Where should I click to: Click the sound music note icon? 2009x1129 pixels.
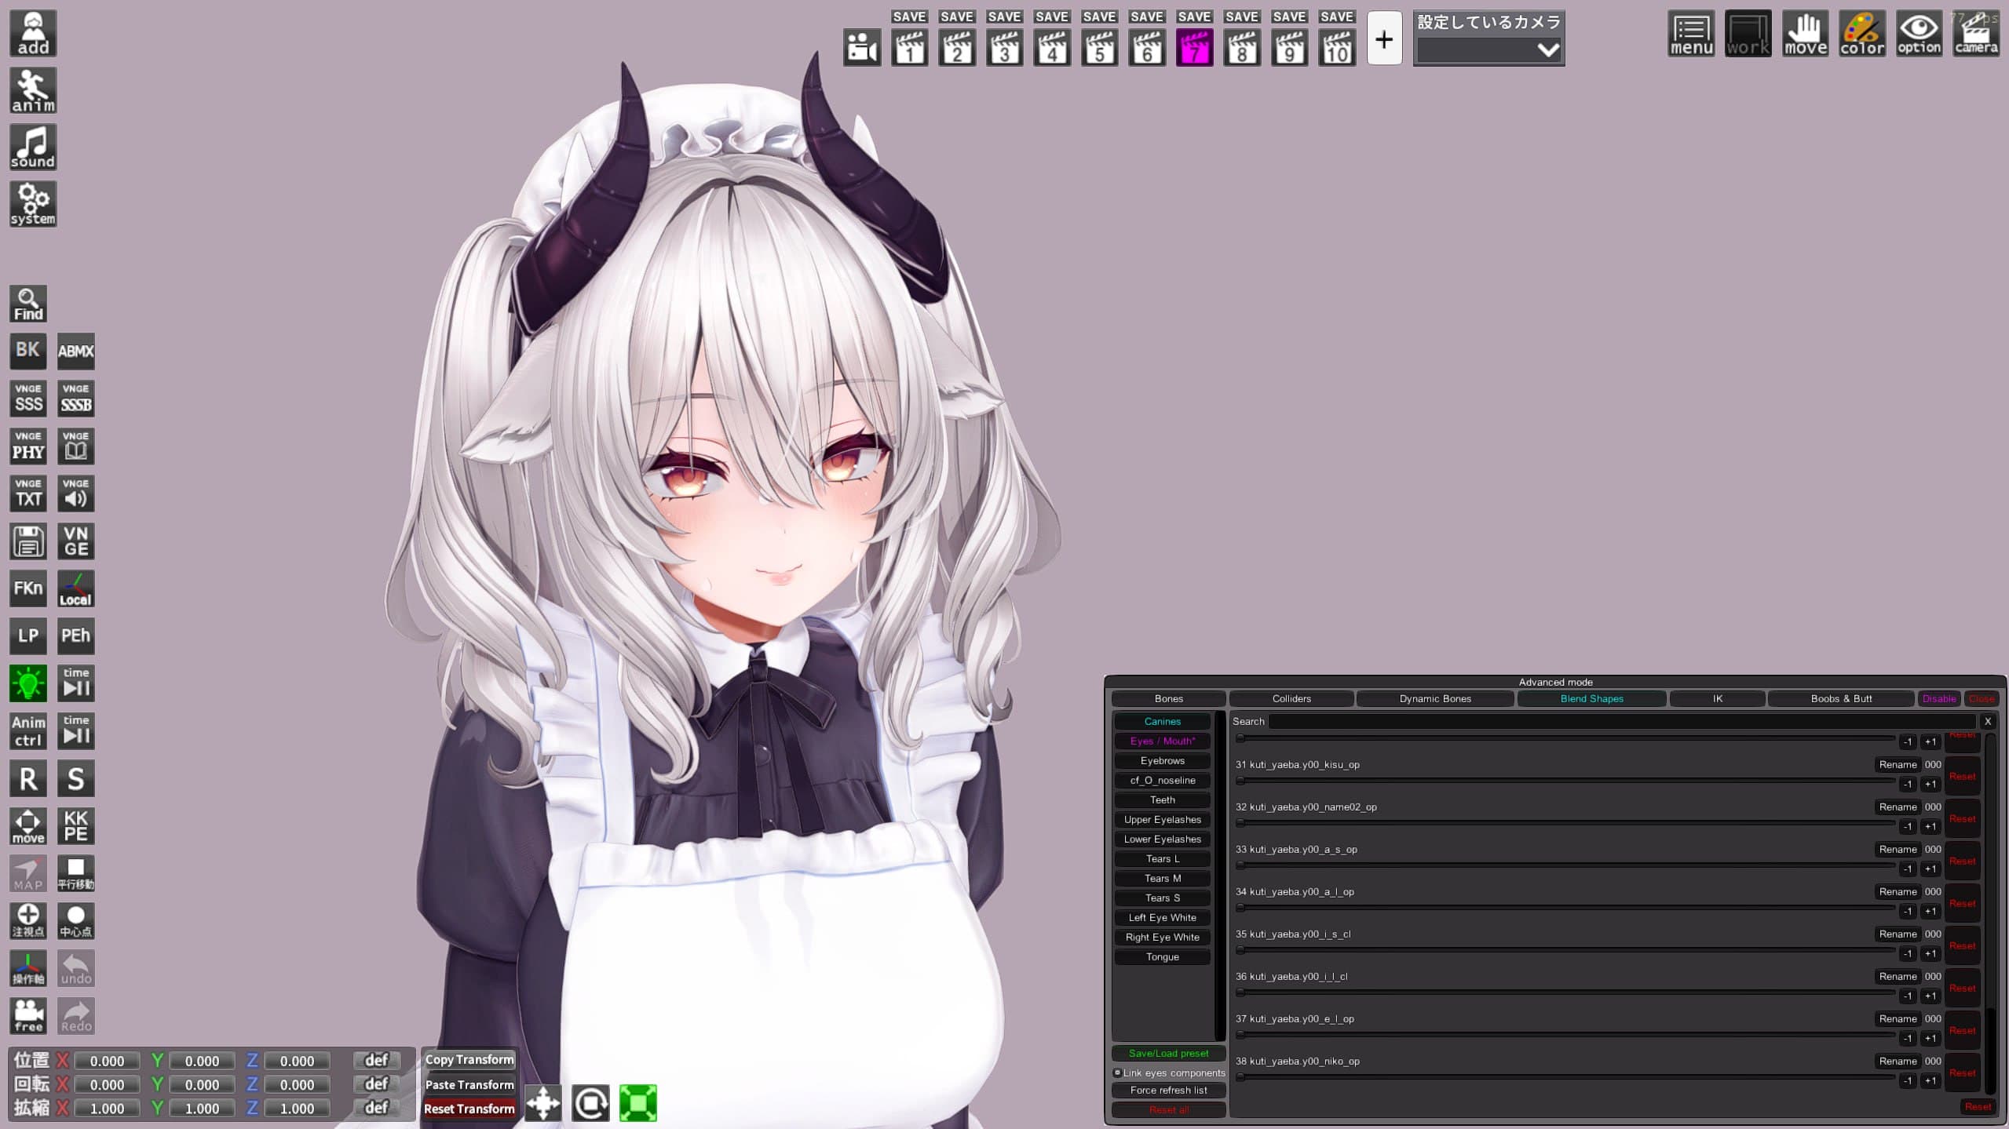coord(33,147)
